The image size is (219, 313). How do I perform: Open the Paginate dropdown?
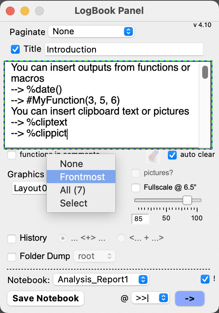tap(91, 31)
